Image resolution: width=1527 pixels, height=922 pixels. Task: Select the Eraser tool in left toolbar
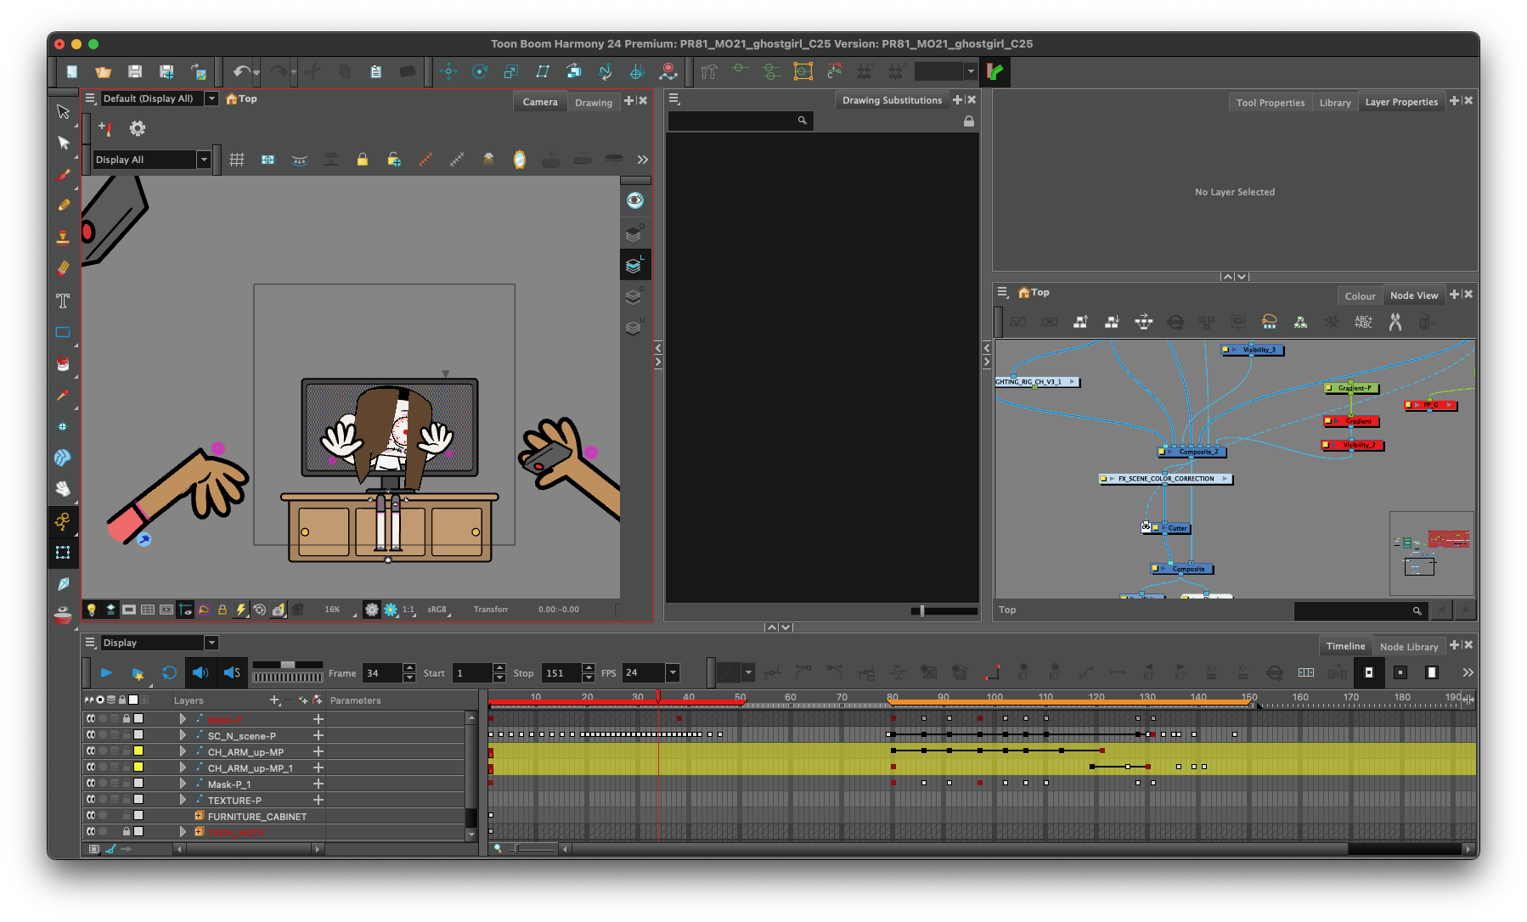pyautogui.click(x=63, y=269)
